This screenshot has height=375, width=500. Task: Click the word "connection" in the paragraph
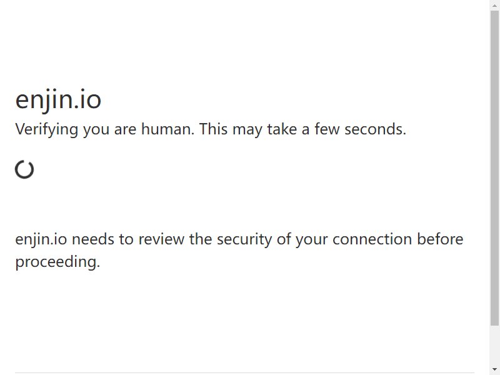coord(372,239)
